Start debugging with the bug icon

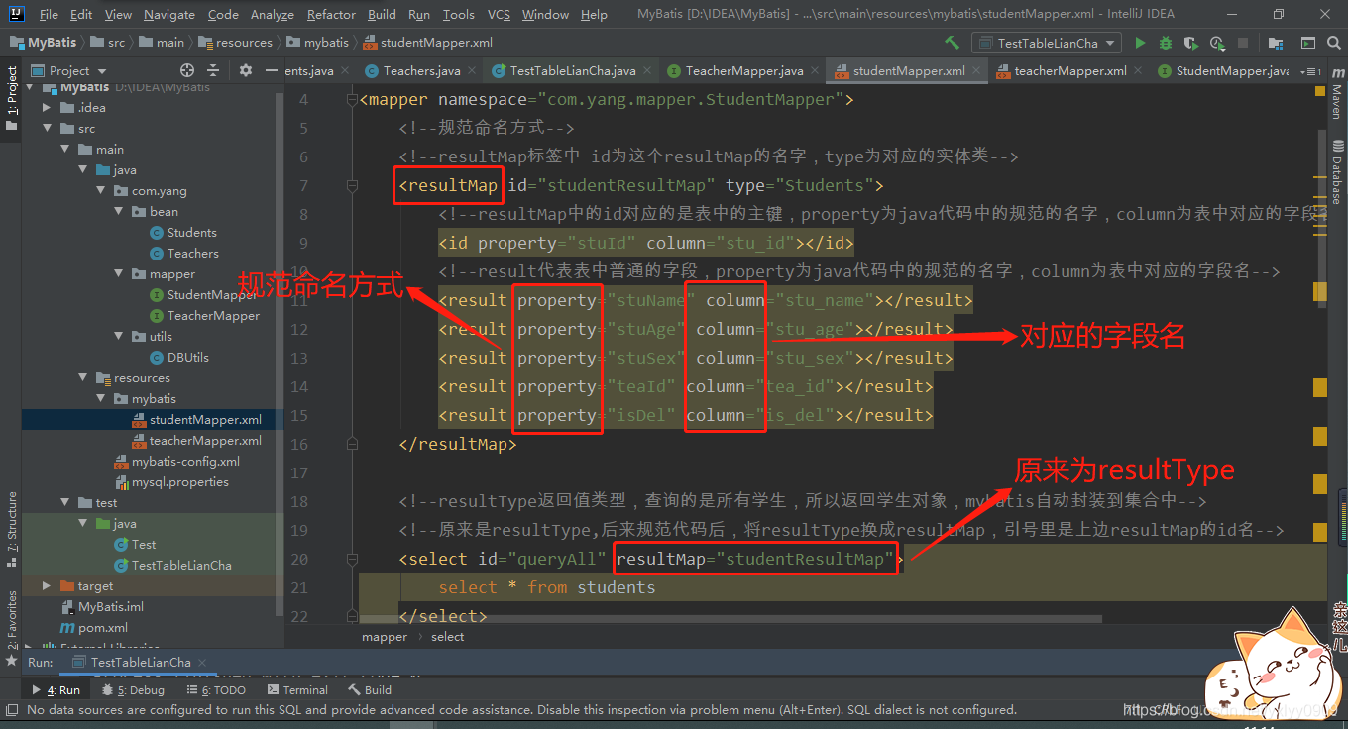coord(1166,43)
